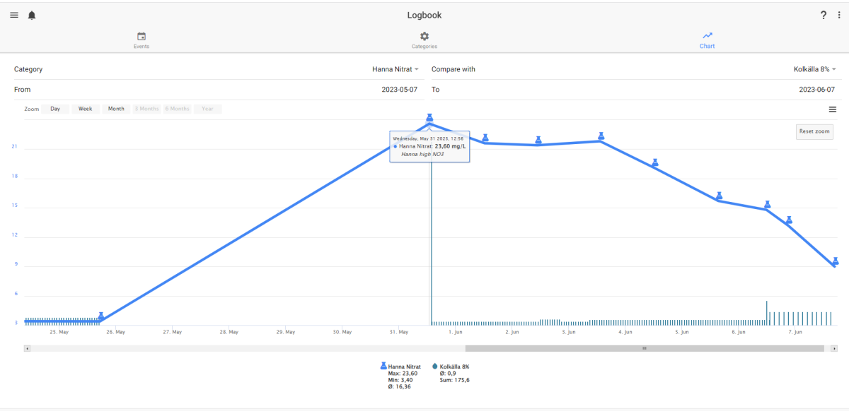849x411 pixels.
Task: Click the 31. May axis label
Action: (x=399, y=332)
